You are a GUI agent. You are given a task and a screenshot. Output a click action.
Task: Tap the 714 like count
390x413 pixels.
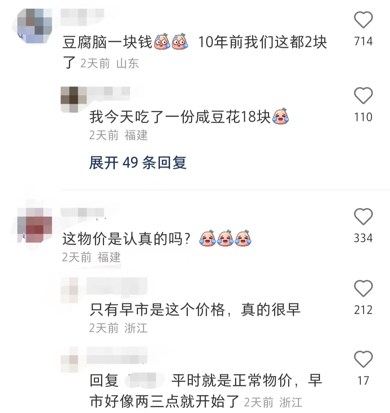[x=363, y=42]
